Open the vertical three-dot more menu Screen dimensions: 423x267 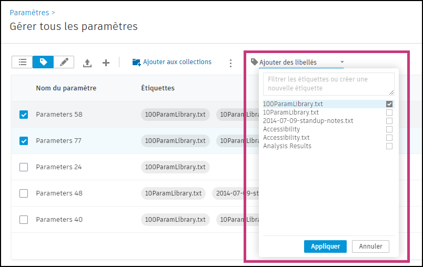pyautogui.click(x=230, y=63)
